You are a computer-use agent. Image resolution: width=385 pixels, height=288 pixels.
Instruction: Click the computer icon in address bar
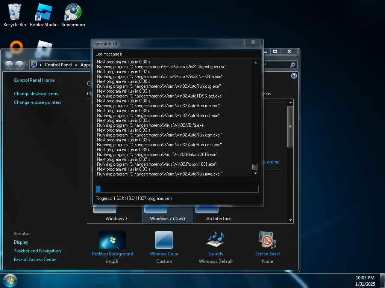[x=34, y=64]
